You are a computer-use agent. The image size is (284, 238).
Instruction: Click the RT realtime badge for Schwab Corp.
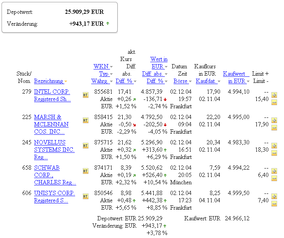coord(85,171)
